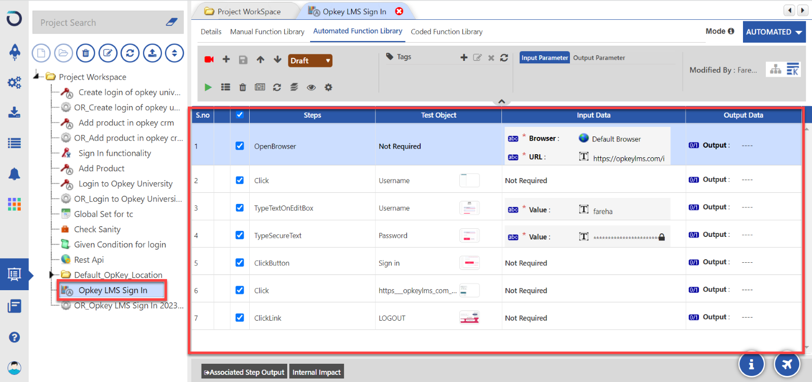Image resolution: width=812 pixels, height=382 pixels.
Task: Select the Output Parameter tab
Action: 599,58
